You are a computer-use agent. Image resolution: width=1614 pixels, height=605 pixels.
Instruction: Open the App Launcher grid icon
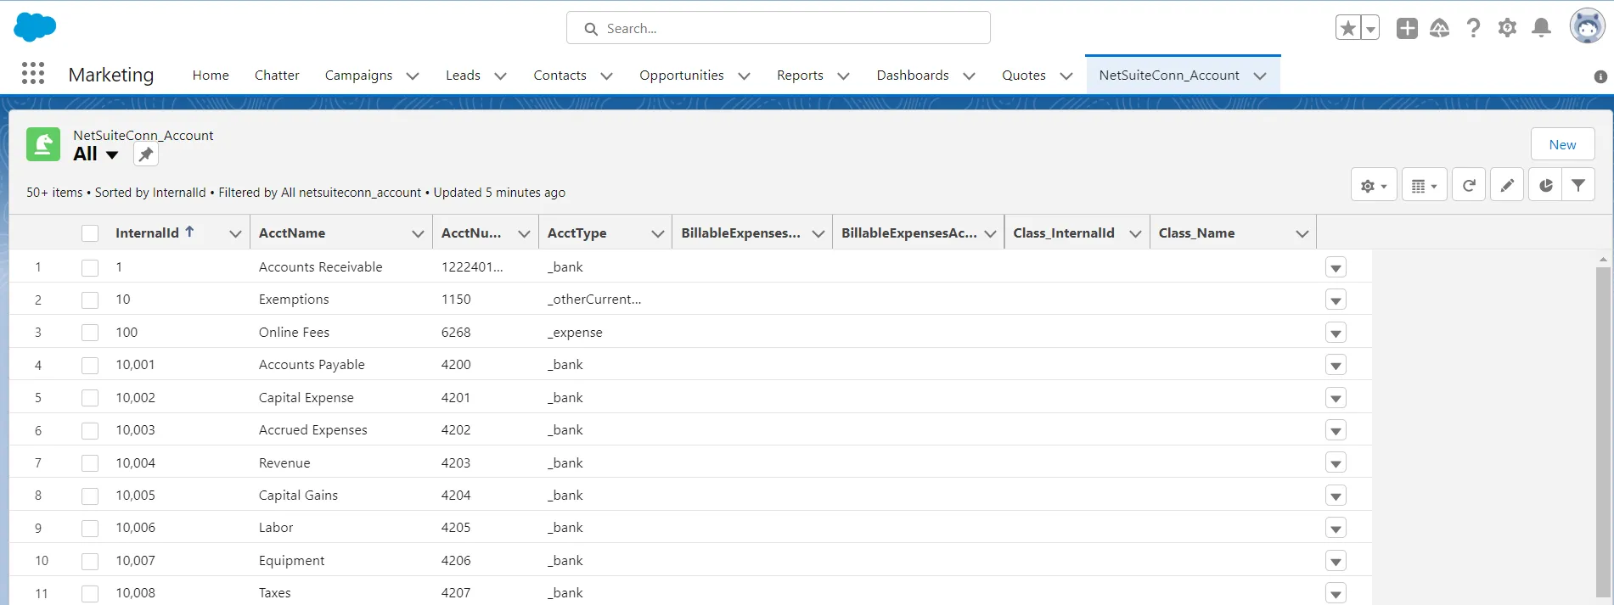[33, 74]
